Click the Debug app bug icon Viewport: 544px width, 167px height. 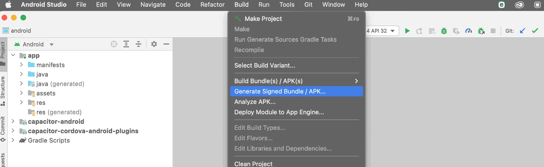(444, 31)
